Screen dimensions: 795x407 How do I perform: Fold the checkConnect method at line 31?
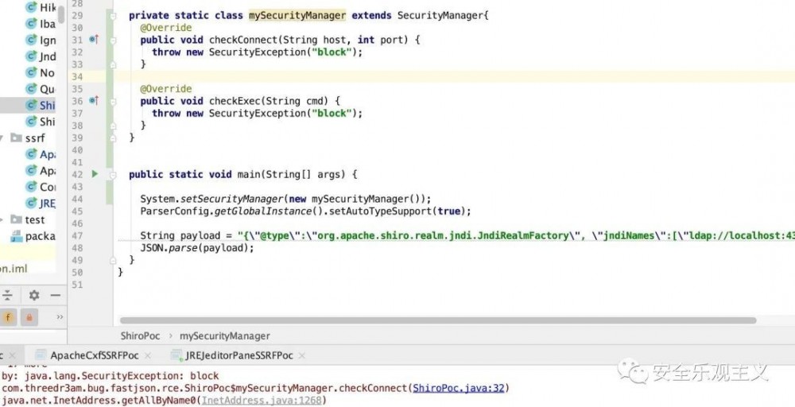click(x=113, y=40)
